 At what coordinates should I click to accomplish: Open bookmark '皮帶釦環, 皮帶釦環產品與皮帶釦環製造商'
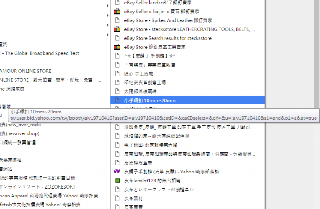190,154
